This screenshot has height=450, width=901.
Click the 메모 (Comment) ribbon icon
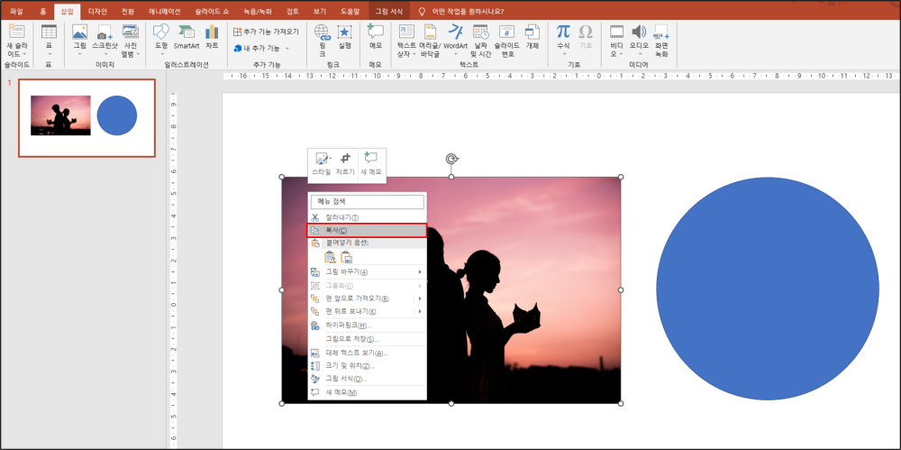pyautogui.click(x=375, y=32)
